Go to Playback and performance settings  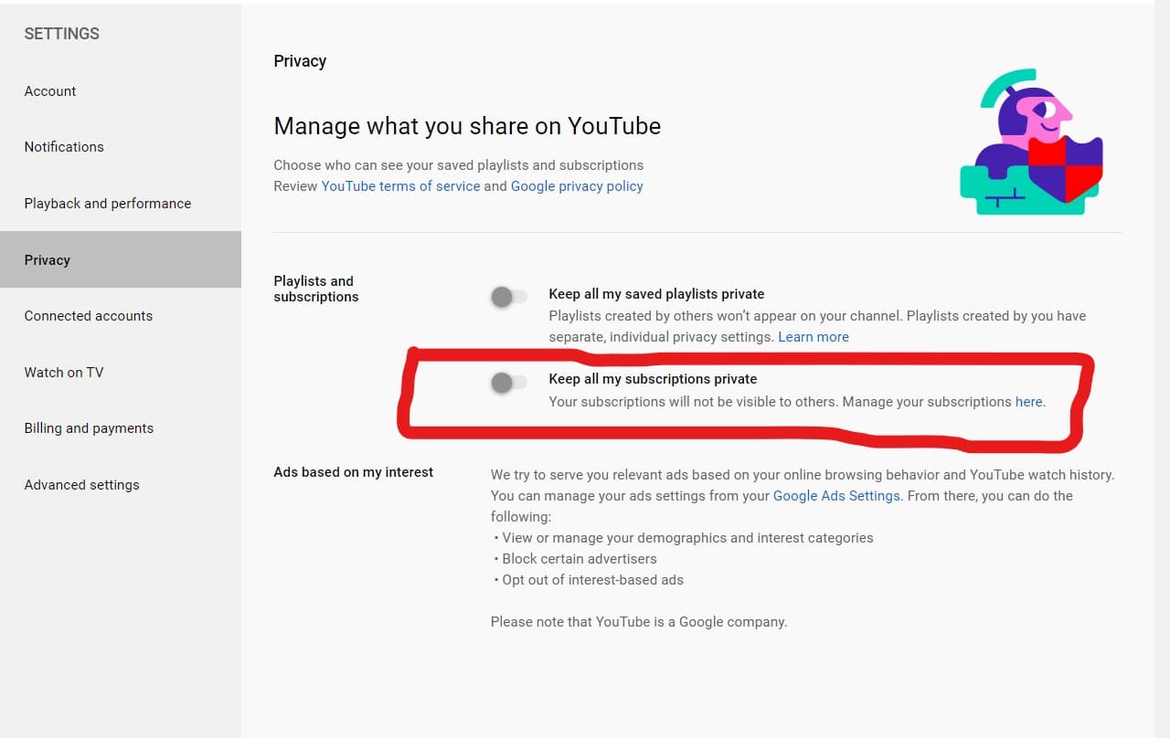[107, 203]
